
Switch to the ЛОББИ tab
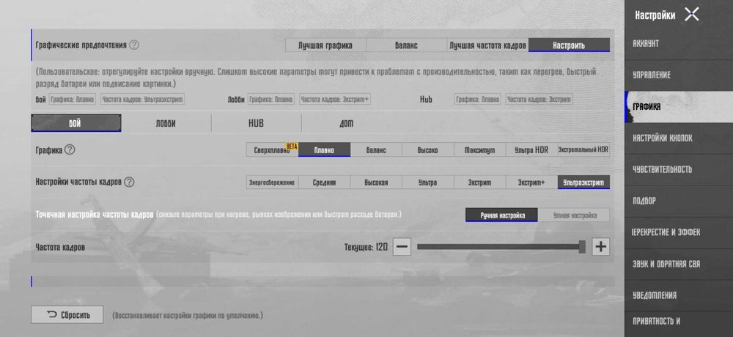(166, 123)
